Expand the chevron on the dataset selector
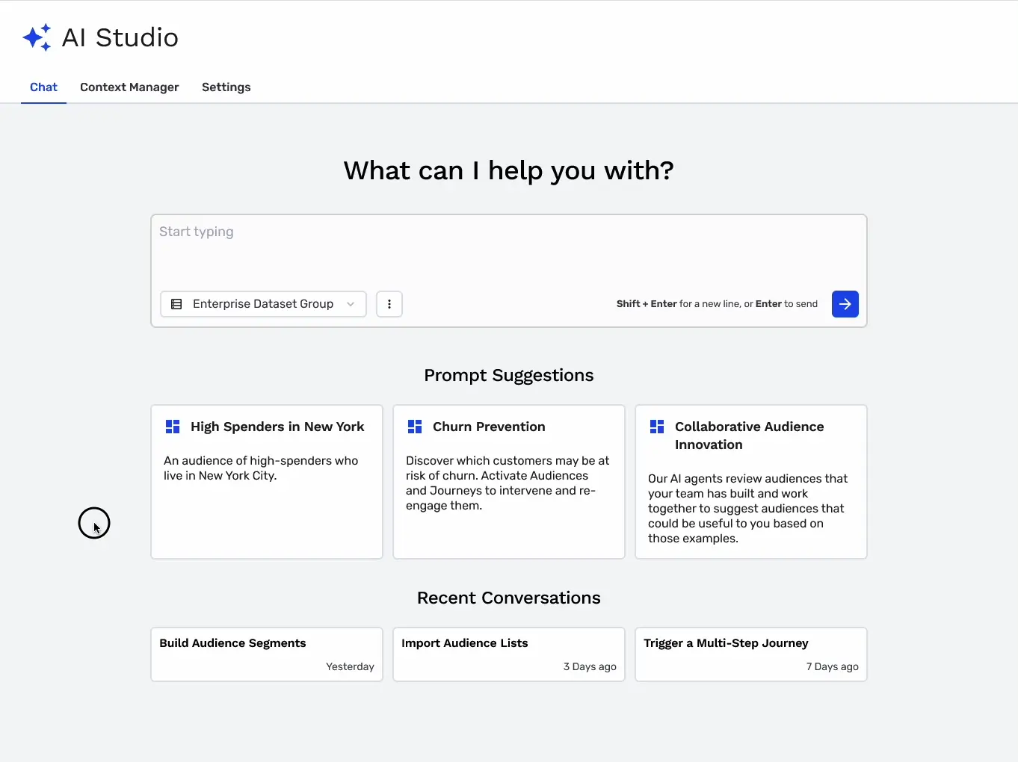Image resolution: width=1018 pixels, height=762 pixels. tap(351, 304)
